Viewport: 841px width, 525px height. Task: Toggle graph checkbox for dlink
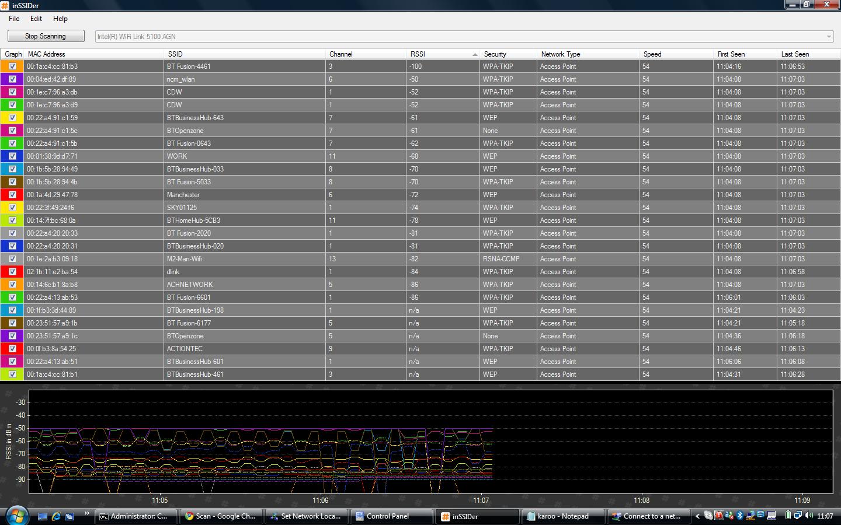click(x=12, y=272)
